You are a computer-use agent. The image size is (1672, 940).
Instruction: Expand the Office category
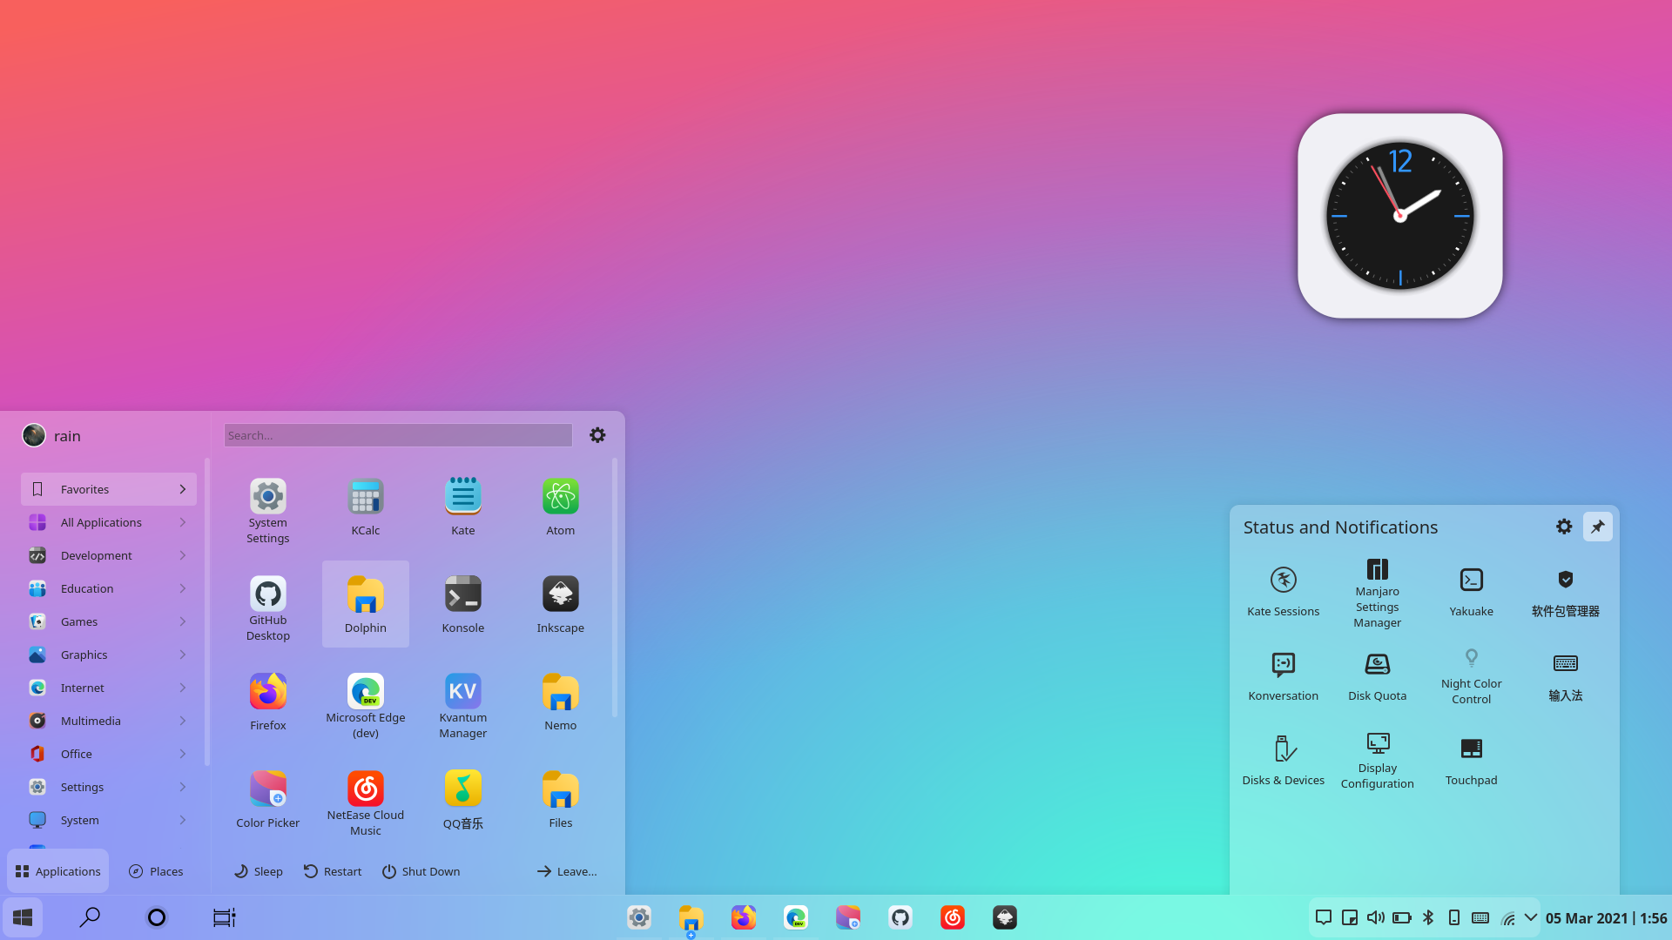[x=109, y=754]
